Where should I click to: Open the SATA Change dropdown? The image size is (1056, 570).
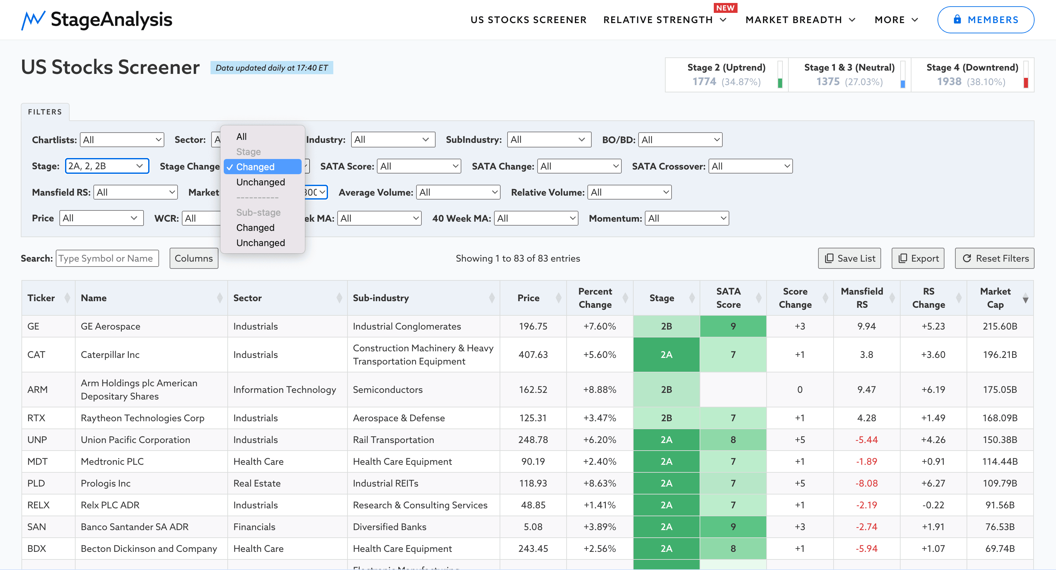click(579, 166)
